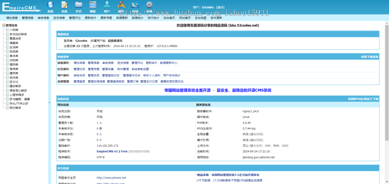
Task: Select the 管理信息 tree root node
Action: 12,25
